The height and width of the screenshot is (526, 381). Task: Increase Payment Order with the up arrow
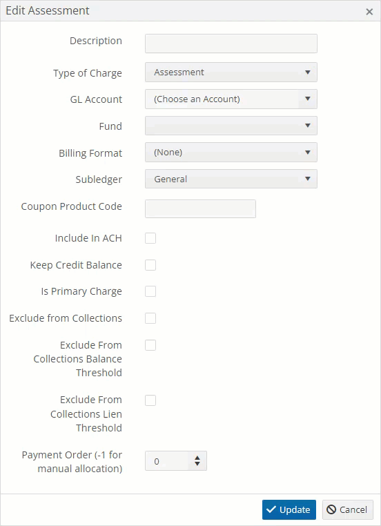click(197, 458)
